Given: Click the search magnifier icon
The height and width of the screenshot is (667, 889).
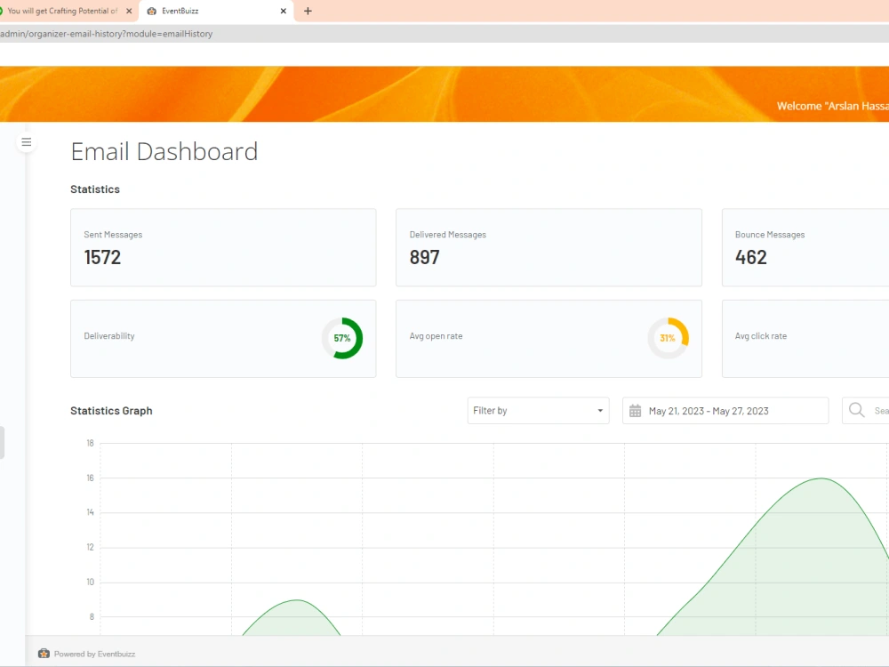Looking at the screenshot, I should (857, 409).
